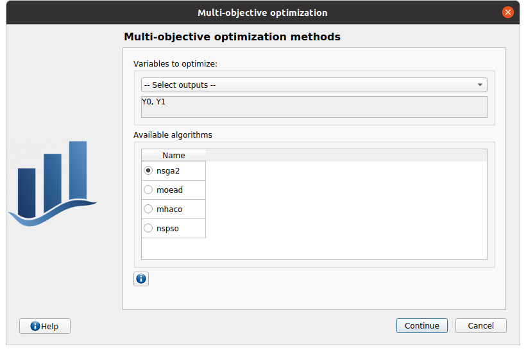
Task: Click the dialog title bar text
Action: pos(262,13)
